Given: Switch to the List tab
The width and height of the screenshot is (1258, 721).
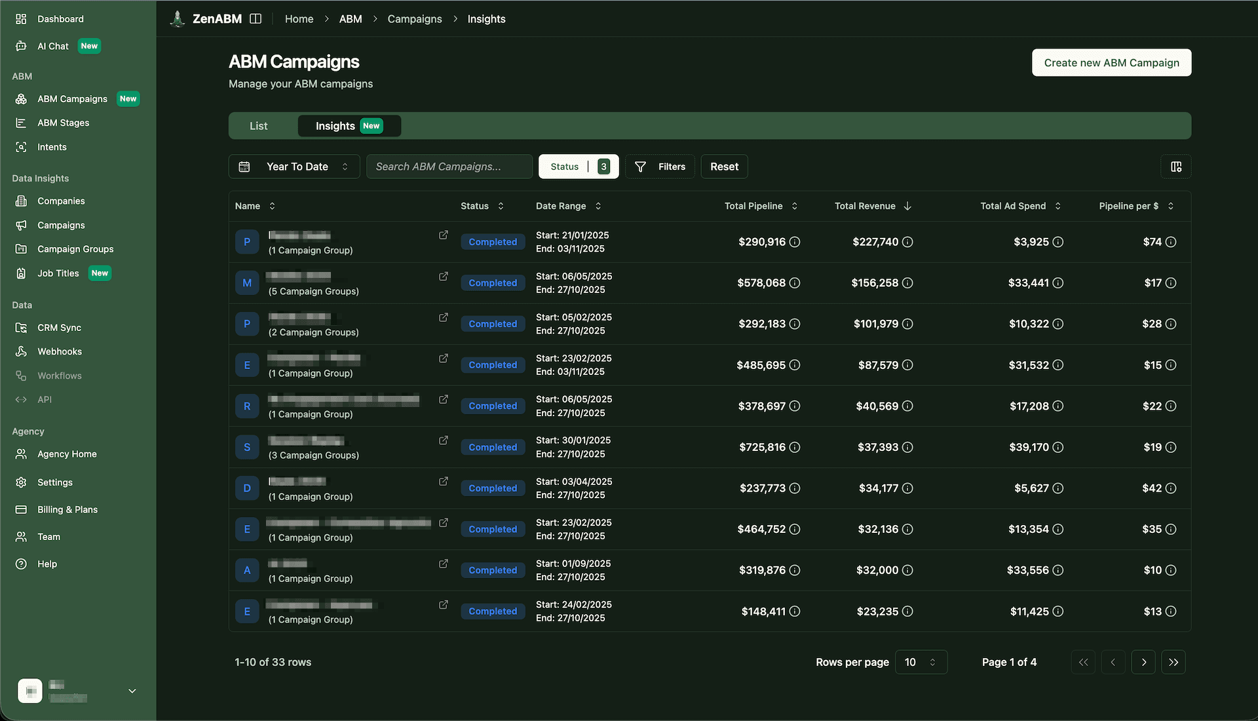Looking at the screenshot, I should (259, 125).
